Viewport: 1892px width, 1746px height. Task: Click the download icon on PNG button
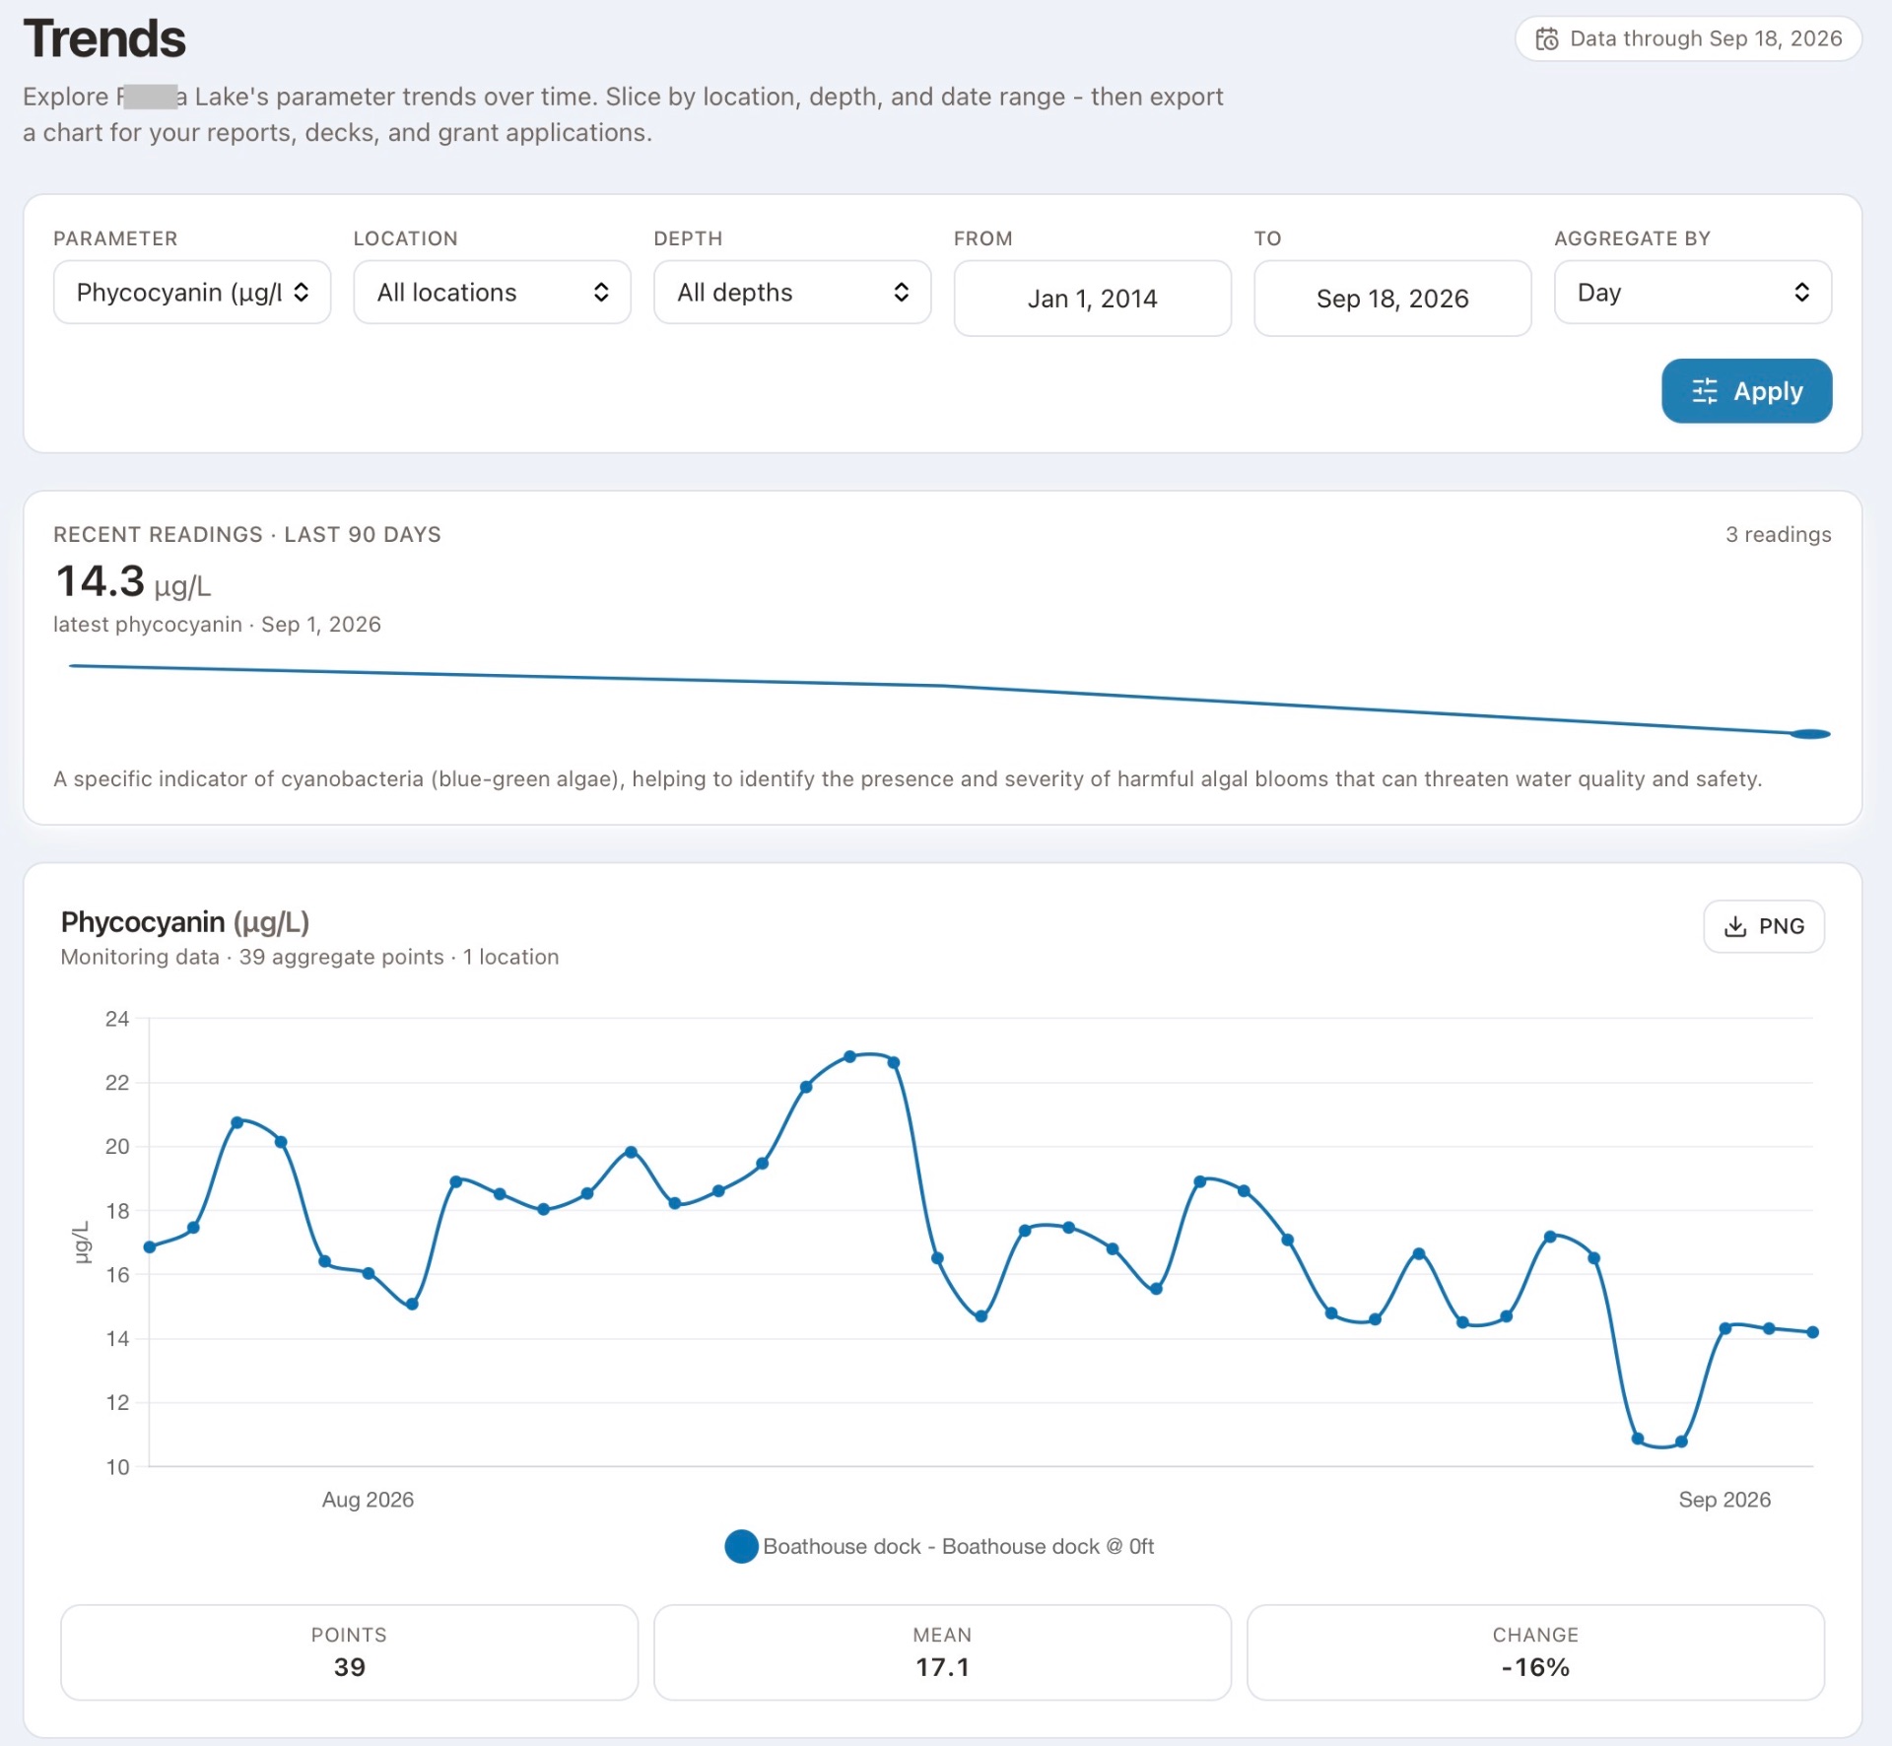click(x=1735, y=927)
